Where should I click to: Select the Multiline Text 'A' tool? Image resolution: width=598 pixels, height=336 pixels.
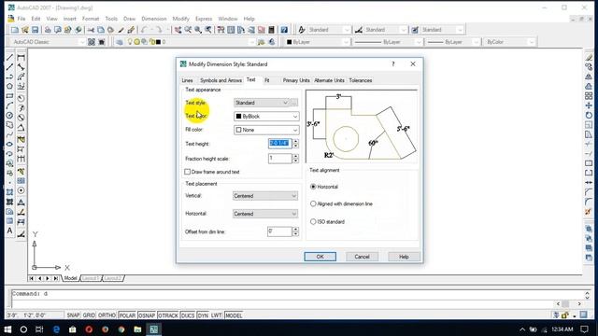10,231
